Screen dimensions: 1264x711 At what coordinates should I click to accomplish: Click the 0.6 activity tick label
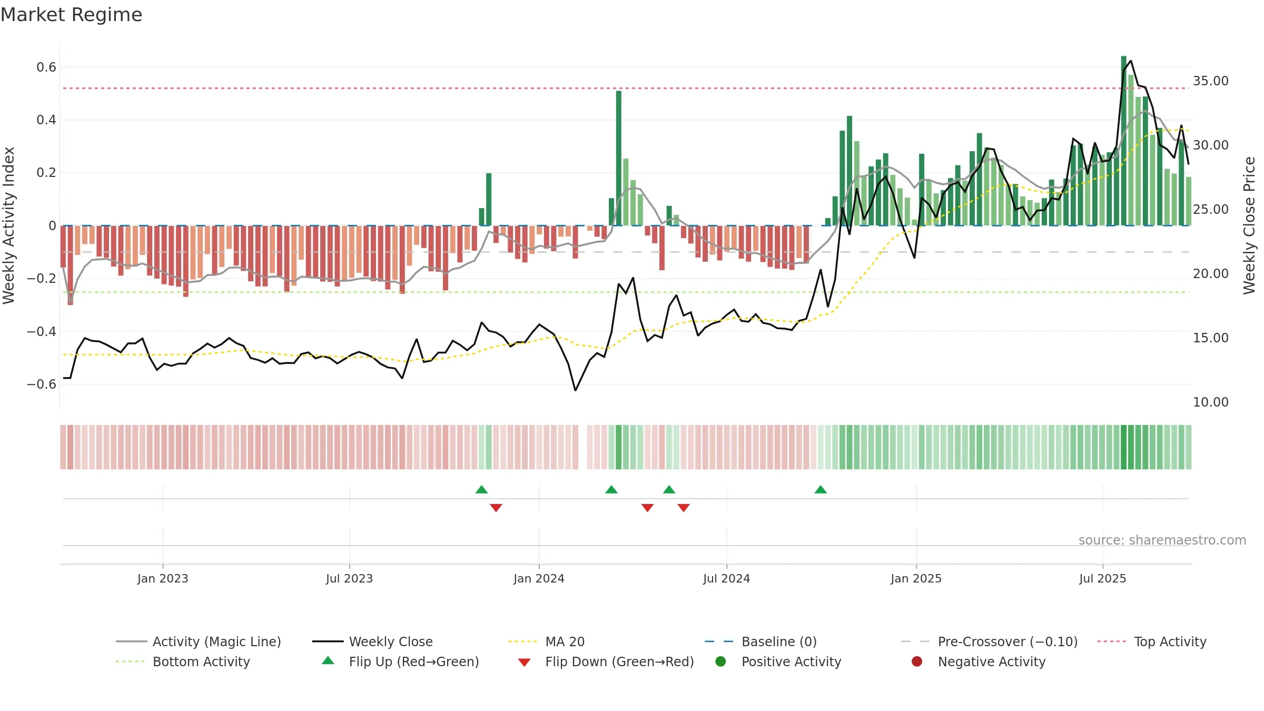point(46,67)
